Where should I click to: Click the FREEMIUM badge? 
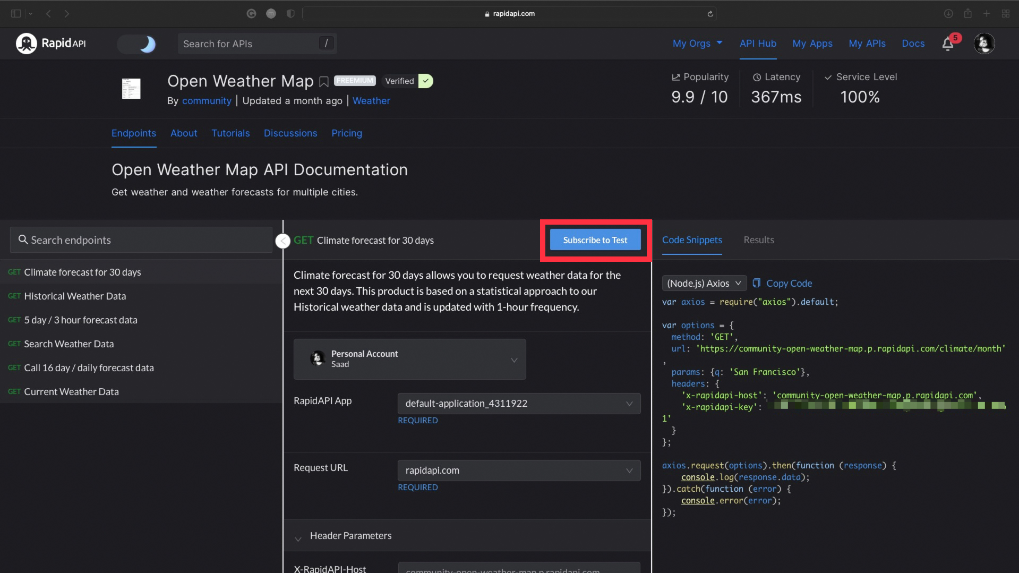click(355, 81)
